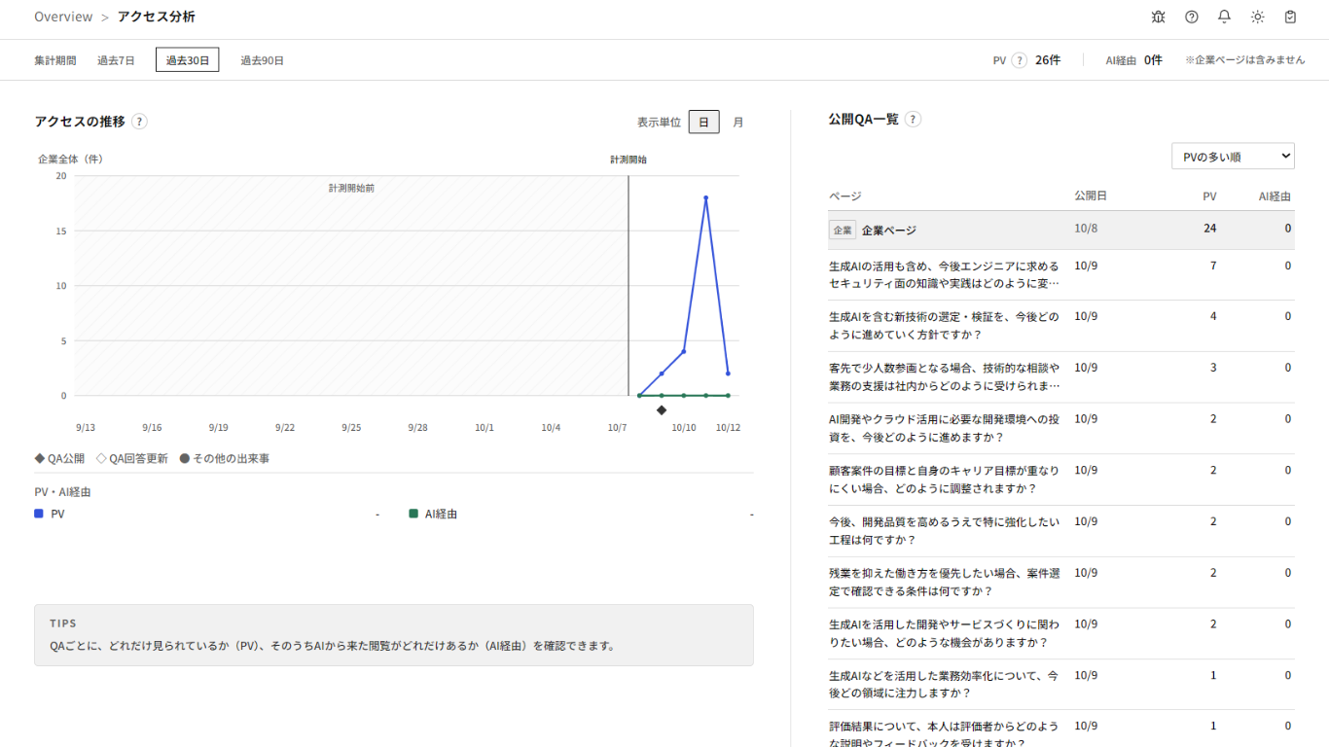Open QA about 評価結果について feedback
The height and width of the screenshot is (747, 1329).
(1061, 729)
